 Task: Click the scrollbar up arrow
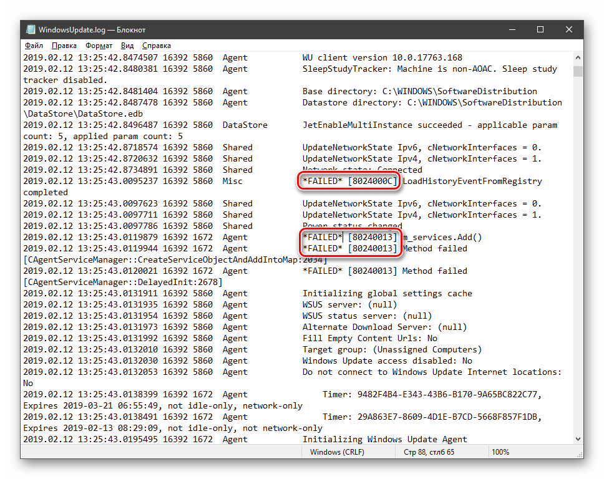pos(578,57)
